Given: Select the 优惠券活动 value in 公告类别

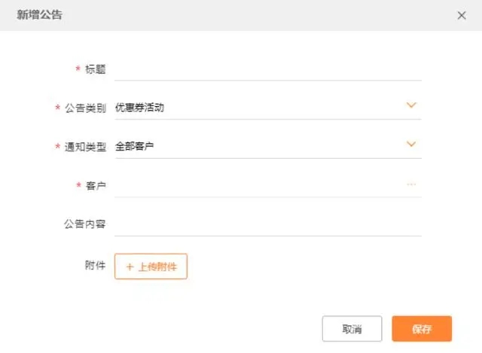Looking at the screenshot, I should pyautogui.click(x=139, y=108).
